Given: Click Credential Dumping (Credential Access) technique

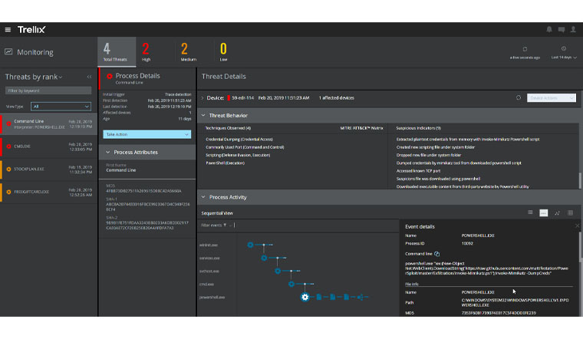Looking at the screenshot, I should [x=239, y=140].
